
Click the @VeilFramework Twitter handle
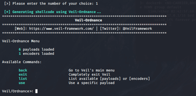point(137,29)
